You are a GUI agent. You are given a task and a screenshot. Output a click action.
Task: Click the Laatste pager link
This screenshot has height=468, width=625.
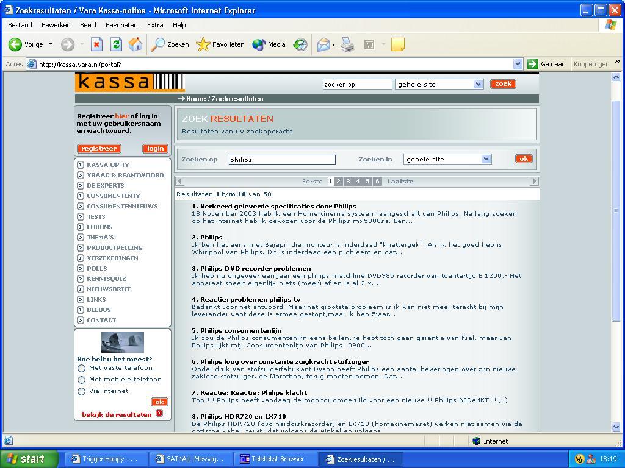(400, 182)
